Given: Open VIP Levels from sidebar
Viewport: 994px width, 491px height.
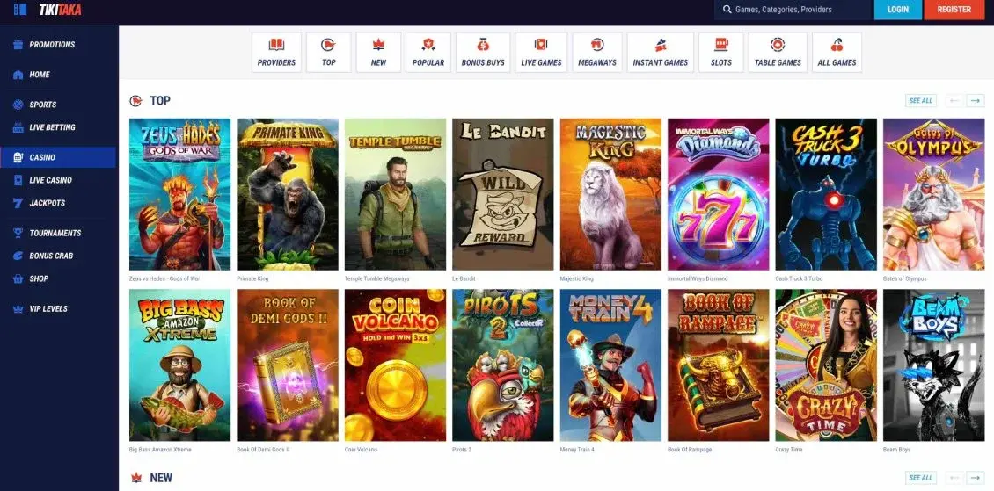Looking at the screenshot, I should click(x=48, y=309).
